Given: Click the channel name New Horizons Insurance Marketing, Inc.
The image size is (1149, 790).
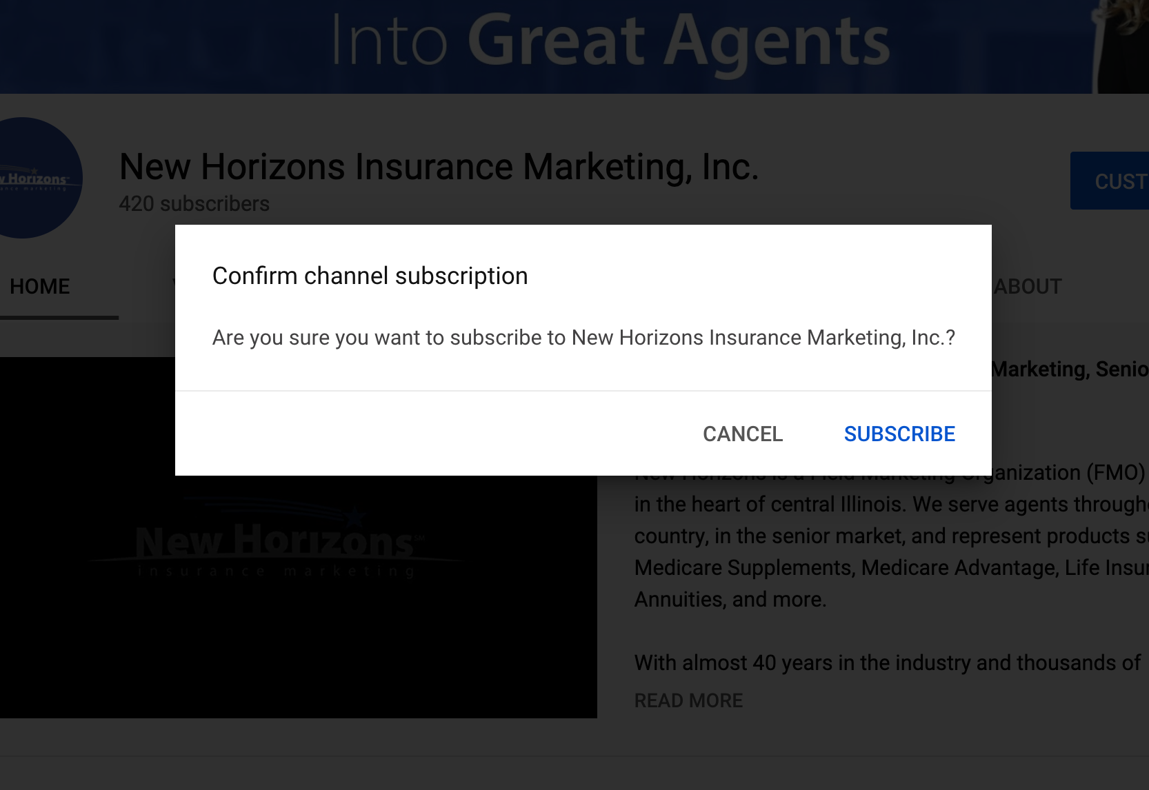Looking at the screenshot, I should click(x=439, y=167).
